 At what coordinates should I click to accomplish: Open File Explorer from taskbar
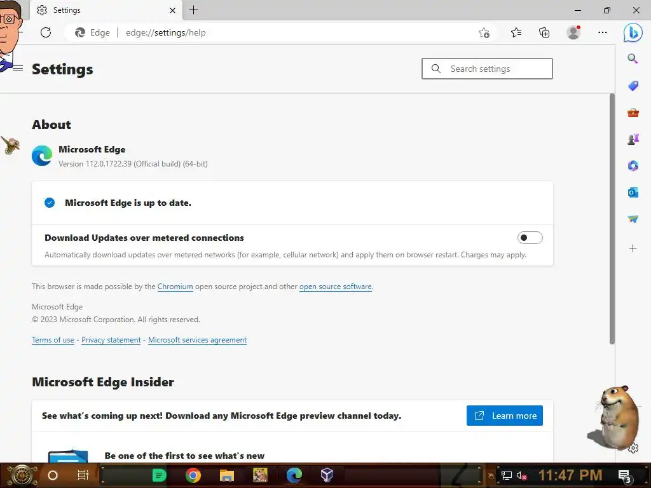pyautogui.click(x=227, y=475)
